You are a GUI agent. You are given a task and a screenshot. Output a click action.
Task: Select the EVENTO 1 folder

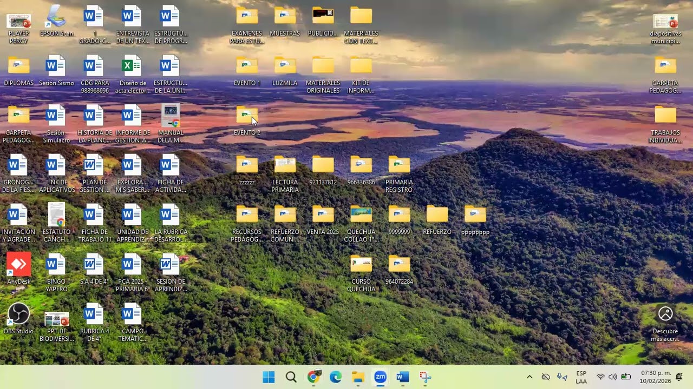click(x=247, y=72)
